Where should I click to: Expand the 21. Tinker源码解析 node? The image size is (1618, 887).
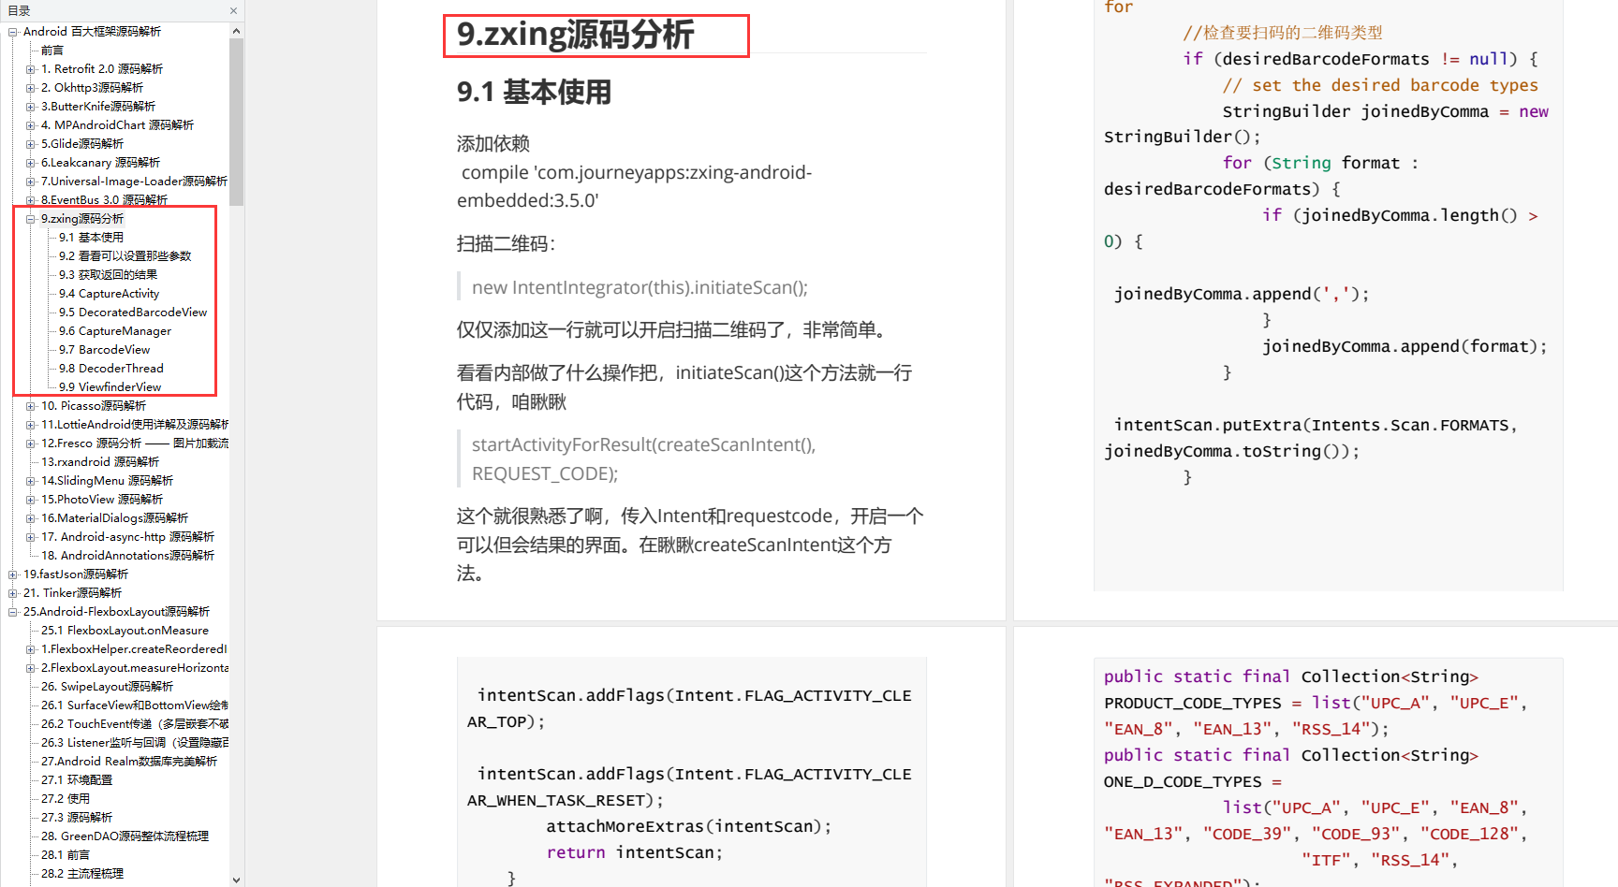click(x=13, y=593)
